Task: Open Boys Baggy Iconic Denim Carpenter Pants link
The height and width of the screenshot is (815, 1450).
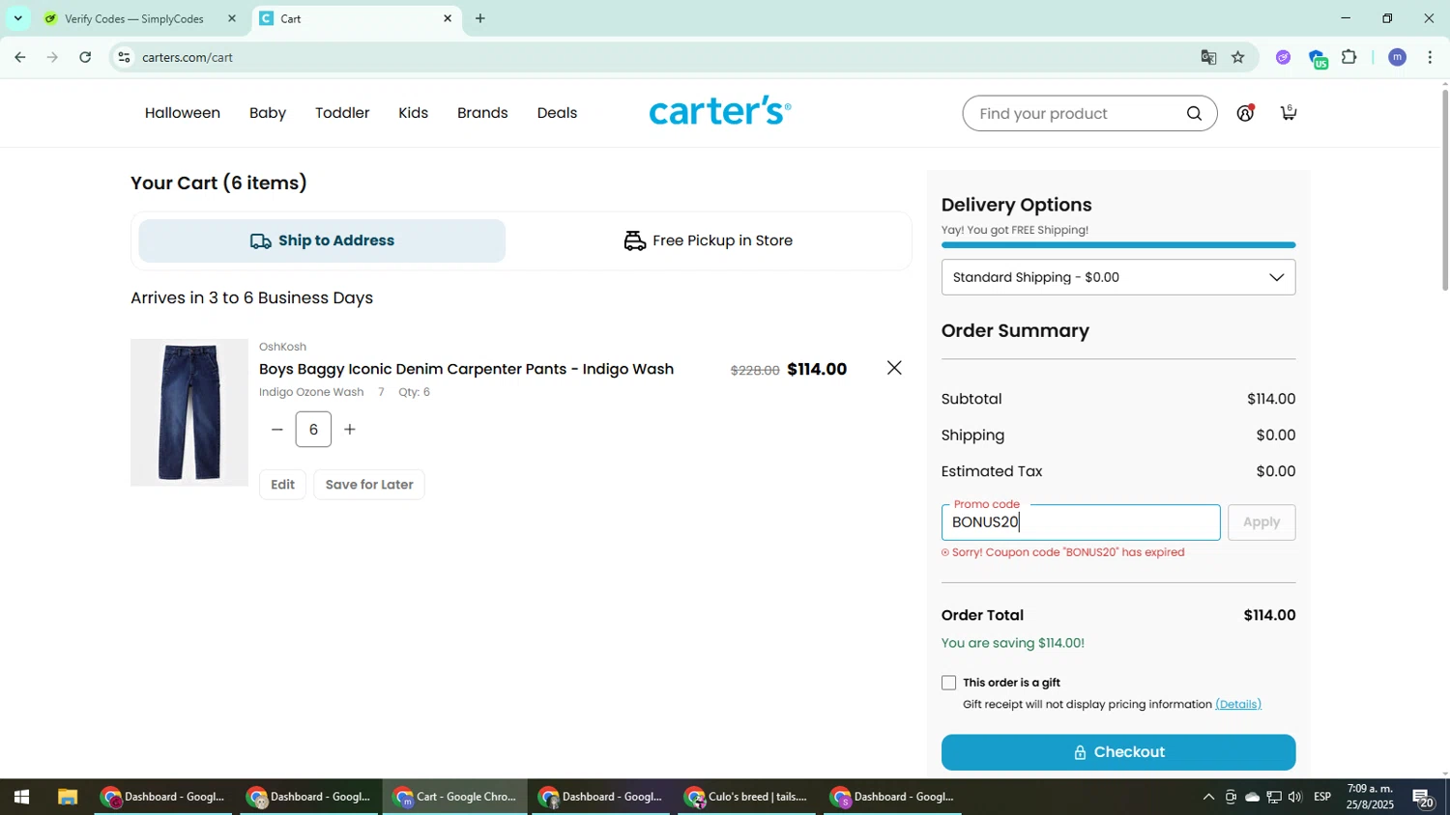Action: pos(466,369)
